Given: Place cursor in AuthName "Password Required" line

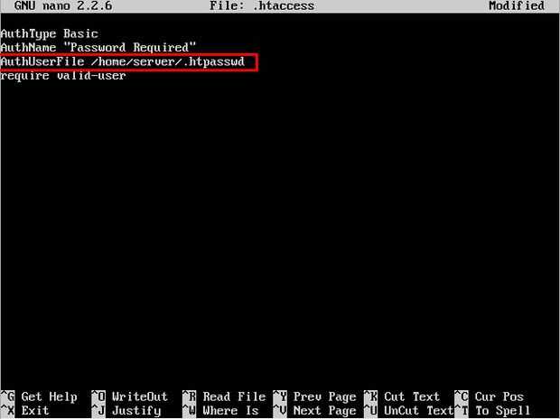Looking at the screenshot, I should tap(98, 48).
